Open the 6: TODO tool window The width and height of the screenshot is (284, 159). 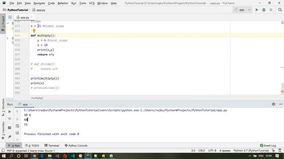click(x=32, y=145)
